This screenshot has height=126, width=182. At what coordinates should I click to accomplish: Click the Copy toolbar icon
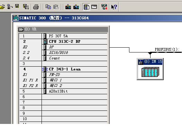[x=48, y=7]
